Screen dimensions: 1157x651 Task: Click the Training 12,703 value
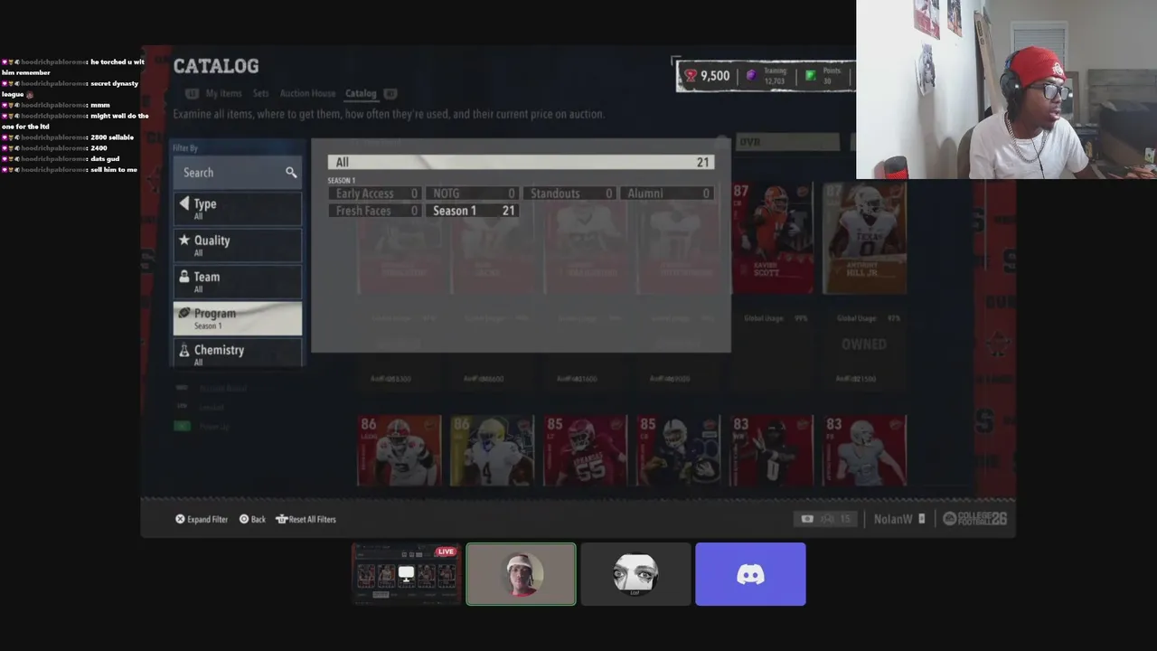pos(774,77)
